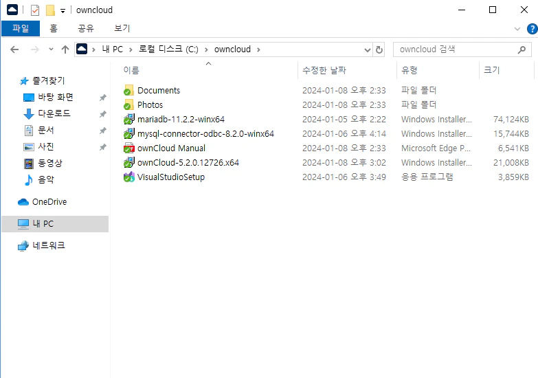
Task: Go back with the left arrow
Action: tap(14, 49)
